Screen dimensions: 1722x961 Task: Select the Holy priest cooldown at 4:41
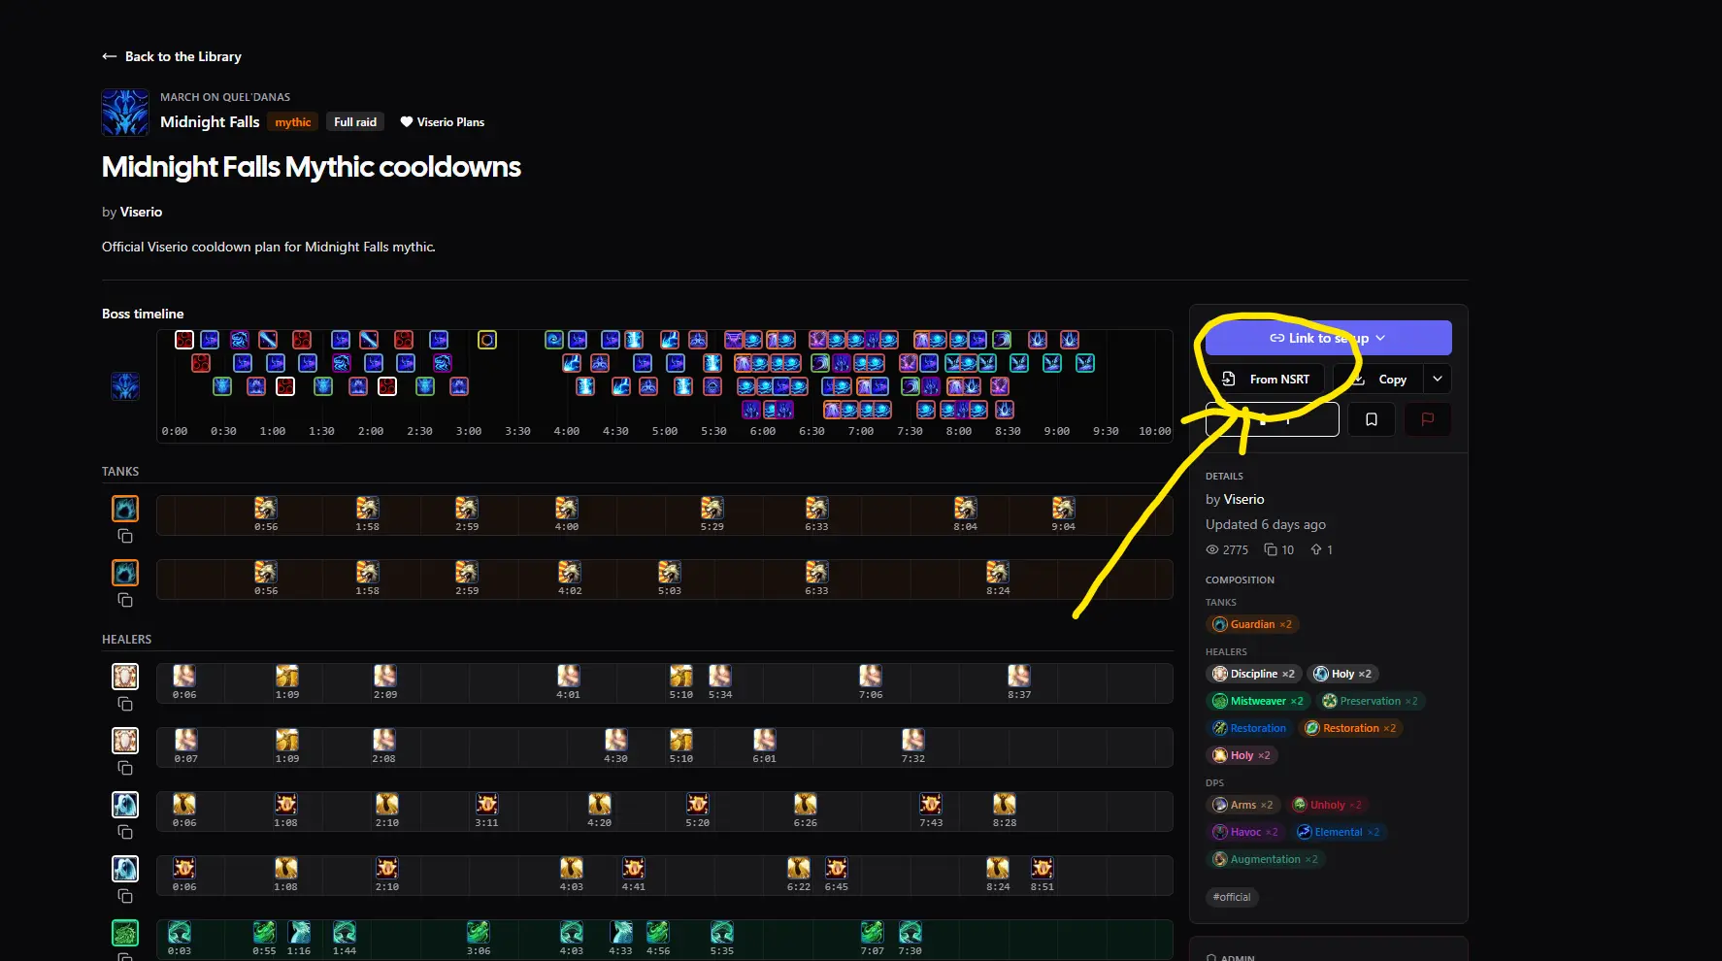click(x=633, y=869)
